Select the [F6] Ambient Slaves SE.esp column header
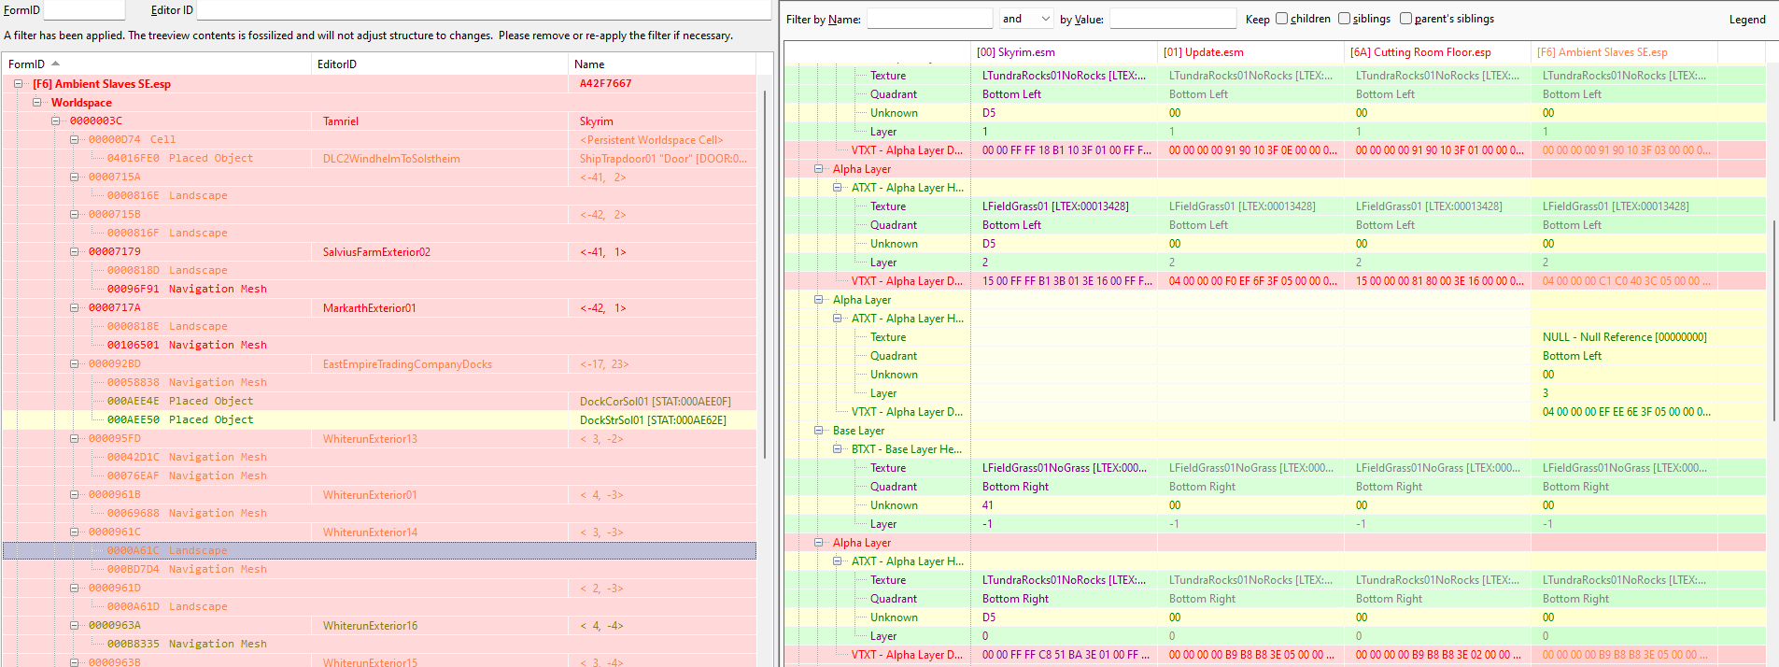Screen dimensions: 1779x667 pyautogui.click(x=1624, y=52)
